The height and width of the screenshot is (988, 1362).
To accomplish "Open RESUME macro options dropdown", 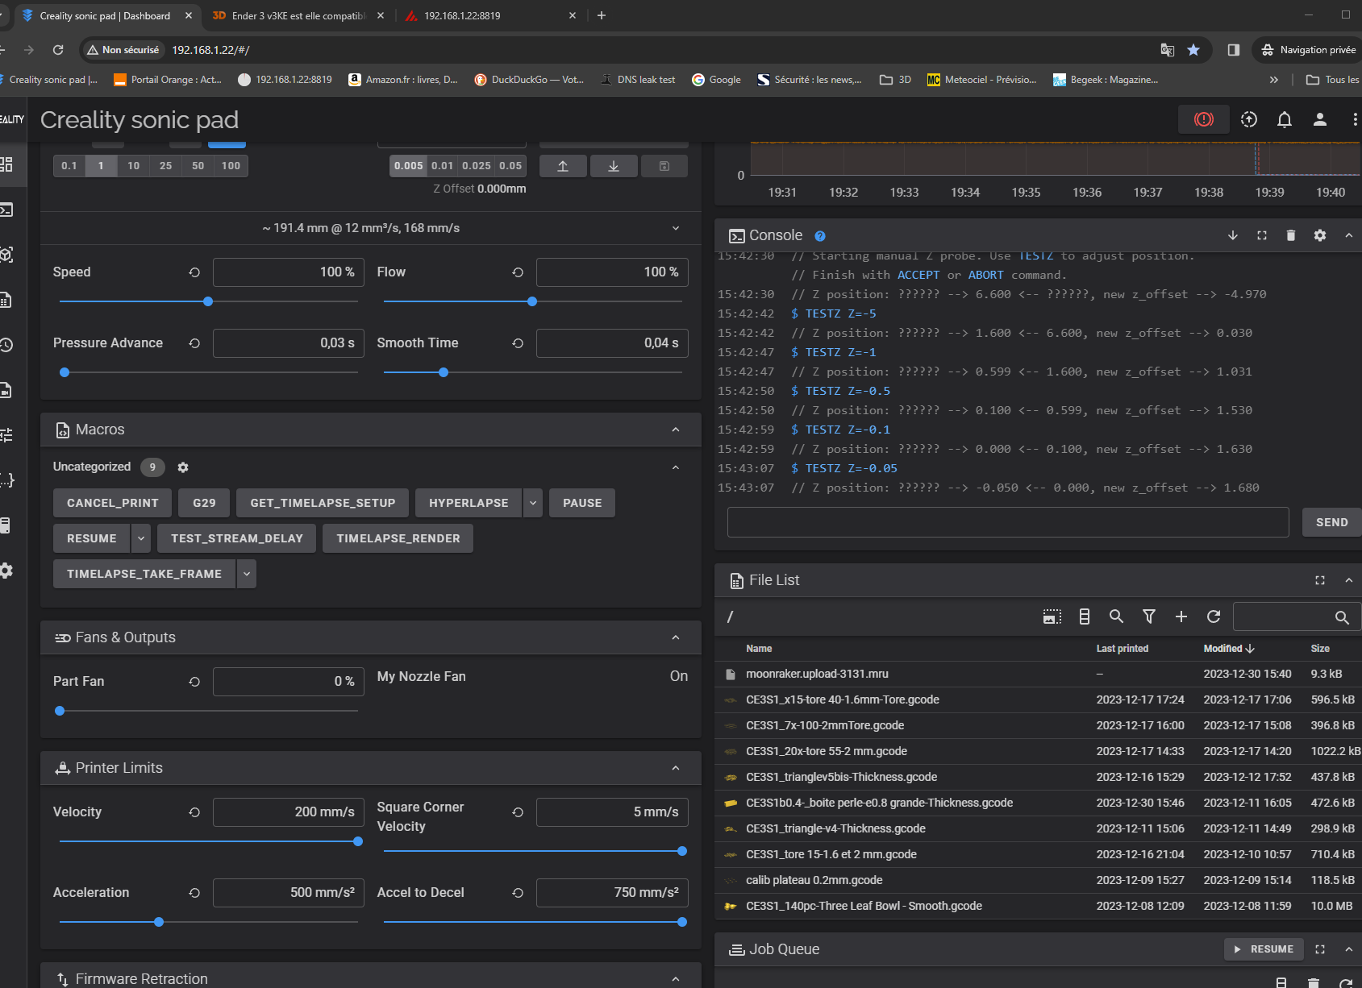I will coord(141,538).
